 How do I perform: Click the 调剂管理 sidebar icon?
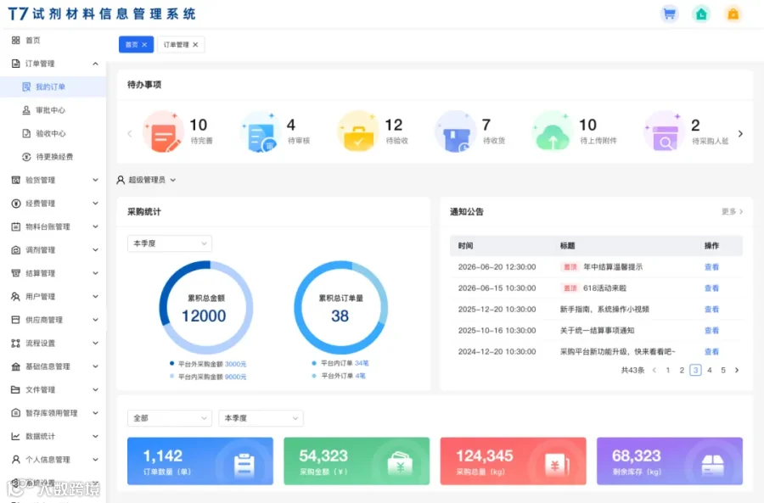coord(15,250)
